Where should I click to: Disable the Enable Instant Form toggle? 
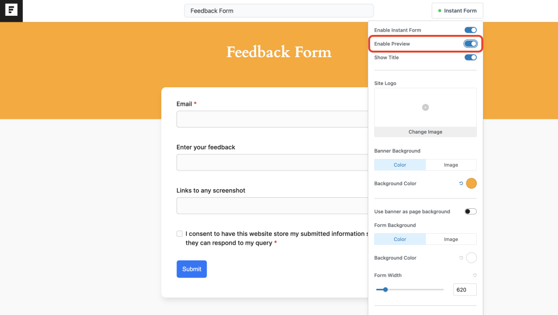click(x=470, y=30)
